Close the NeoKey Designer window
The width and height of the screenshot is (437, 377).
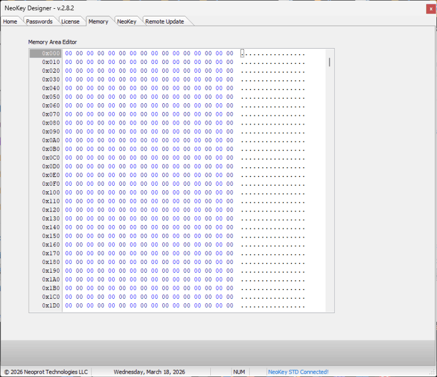tap(430, 8)
